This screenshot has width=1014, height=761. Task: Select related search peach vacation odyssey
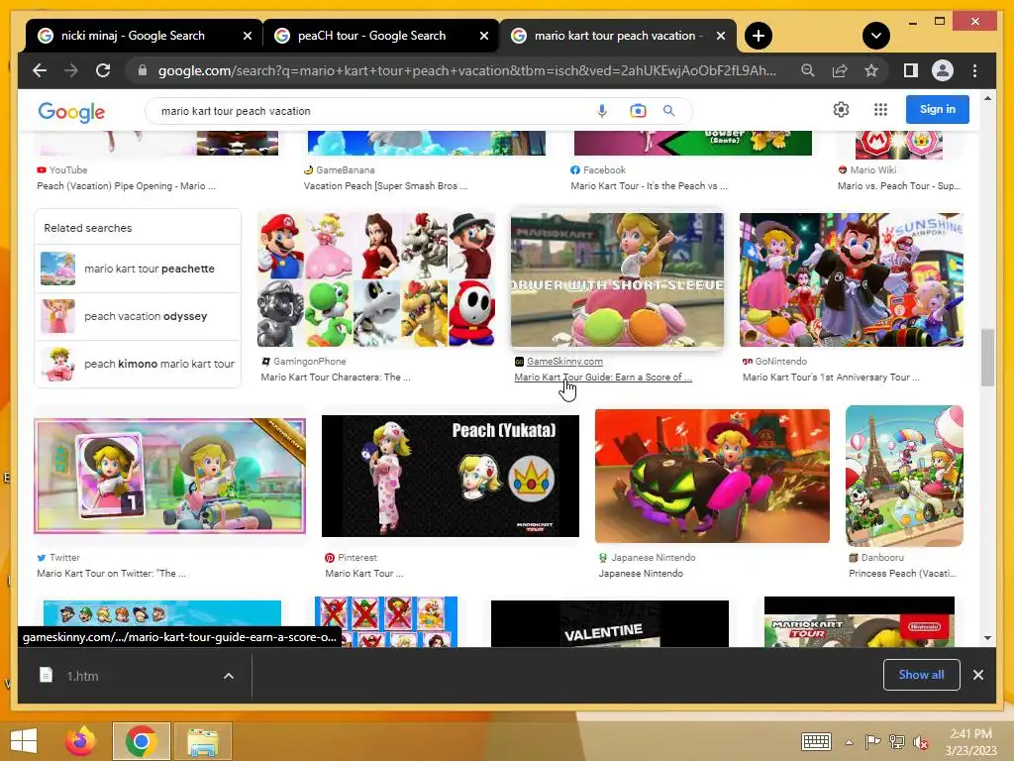pyautogui.click(x=137, y=316)
